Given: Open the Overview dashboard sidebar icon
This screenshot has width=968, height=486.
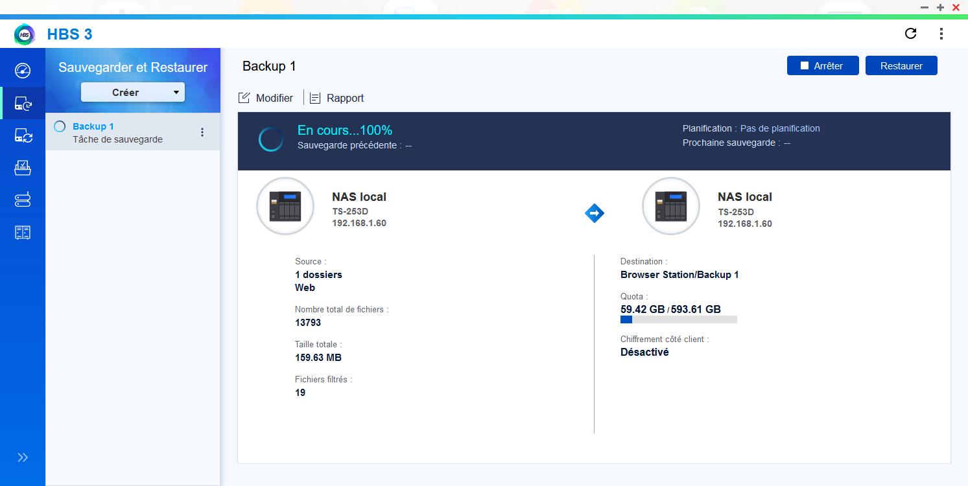Looking at the screenshot, I should (x=23, y=70).
